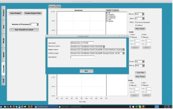173x109 pixels.
Task: Toggle the V-Velocity checkbox
Action: click(107, 18)
